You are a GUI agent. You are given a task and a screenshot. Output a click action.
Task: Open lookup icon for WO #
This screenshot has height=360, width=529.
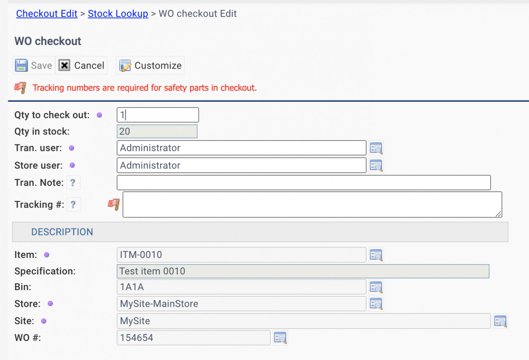pos(281,338)
